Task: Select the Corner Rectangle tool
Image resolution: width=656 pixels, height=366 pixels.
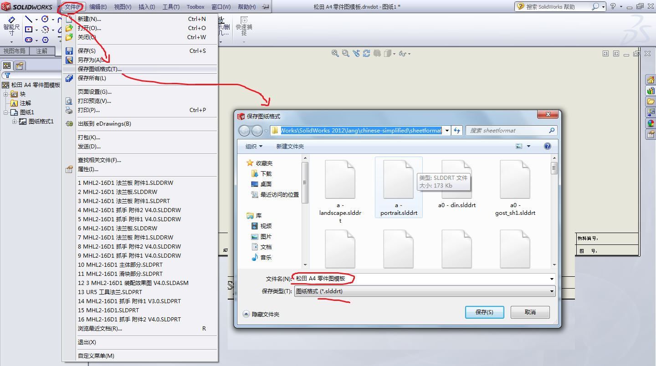Action: [x=28, y=29]
